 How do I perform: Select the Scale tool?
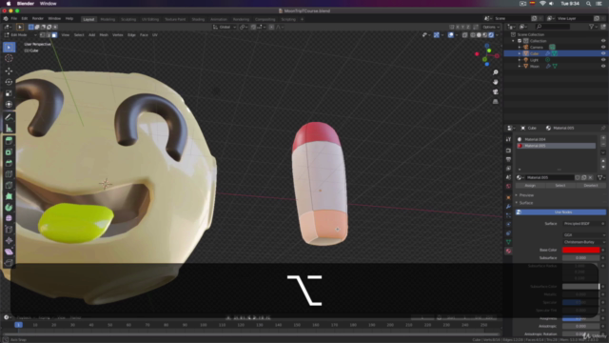9,93
